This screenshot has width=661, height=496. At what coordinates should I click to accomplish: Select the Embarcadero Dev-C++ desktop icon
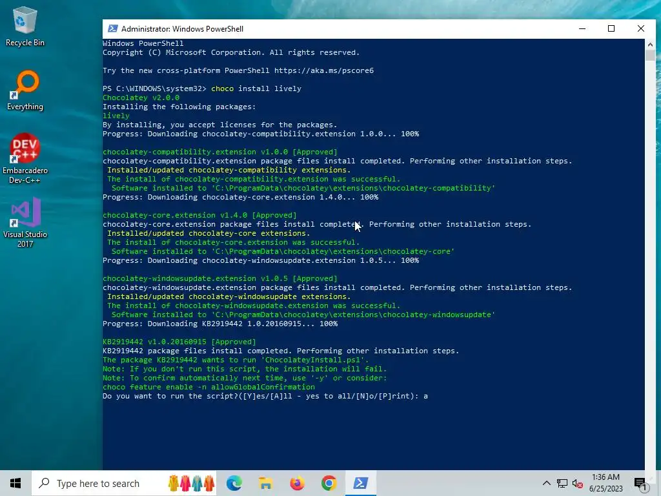25,159
